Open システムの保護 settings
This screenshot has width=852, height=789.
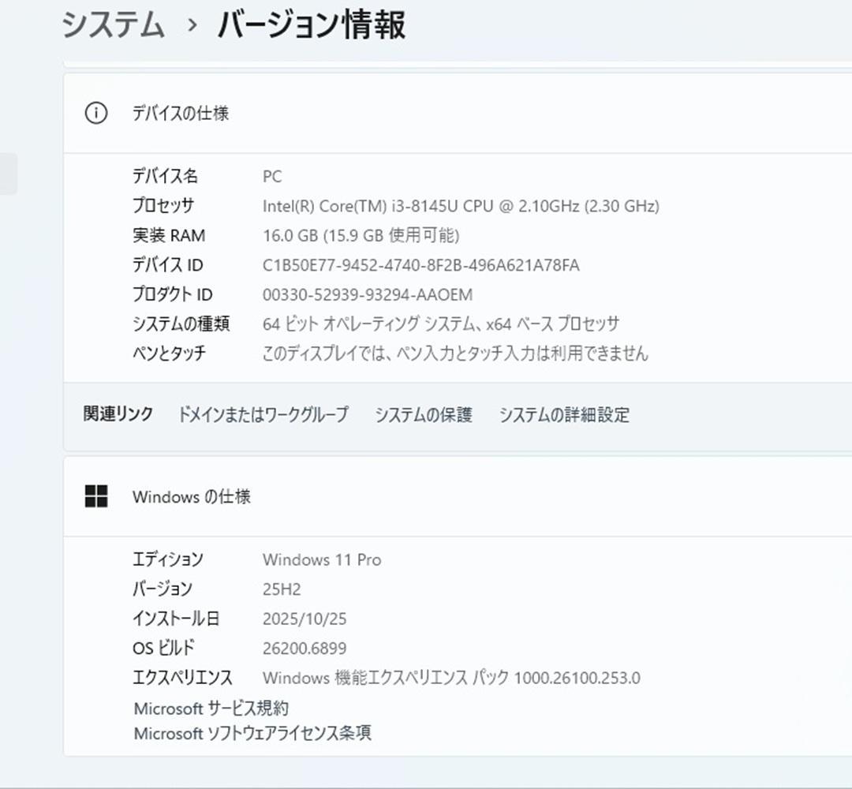pyautogui.click(x=423, y=415)
